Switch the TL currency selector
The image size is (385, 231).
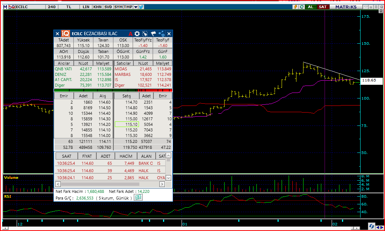point(69,7)
